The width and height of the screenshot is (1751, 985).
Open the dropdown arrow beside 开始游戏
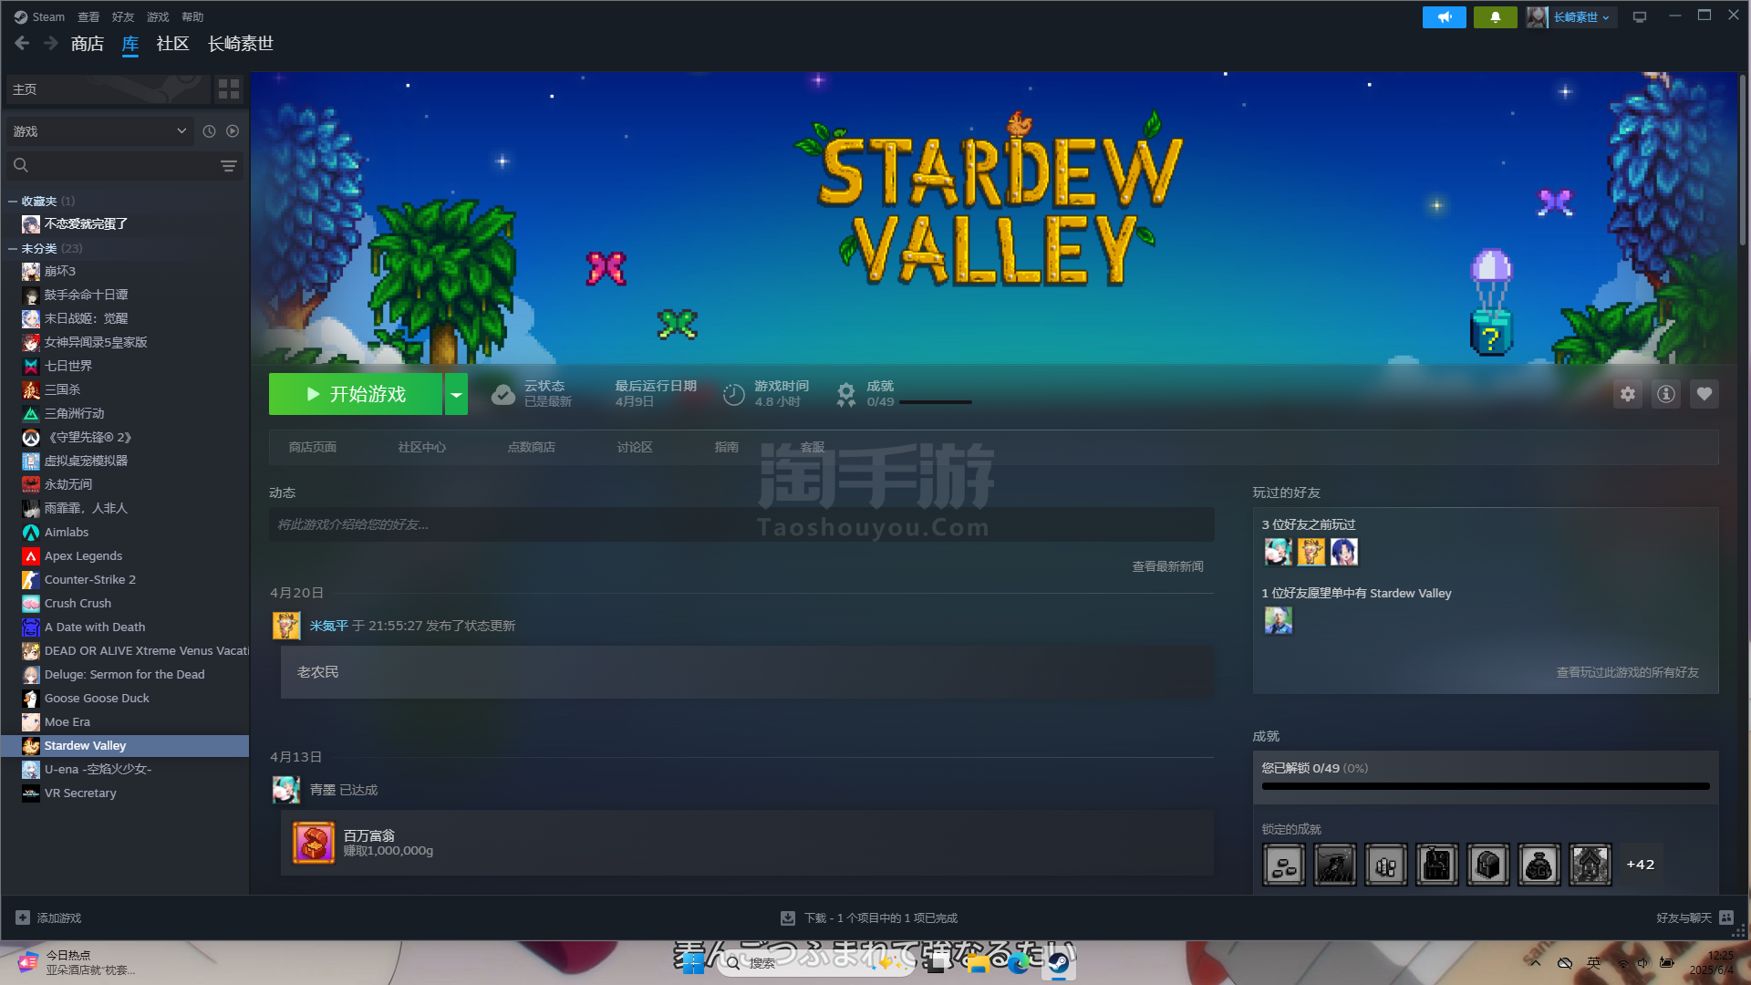click(x=456, y=394)
